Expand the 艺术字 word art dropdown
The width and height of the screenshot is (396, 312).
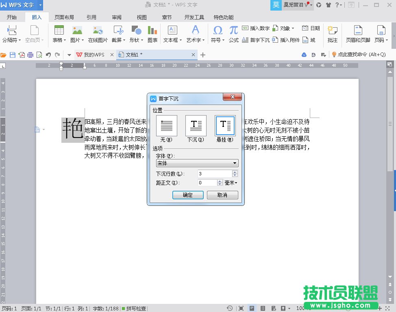pyautogui.click(x=196, y=40)
